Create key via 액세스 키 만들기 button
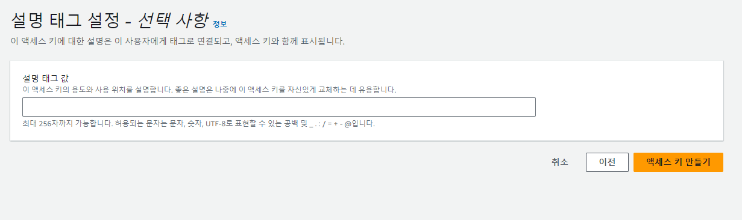The width and height of the screenshot is (742, 220). click(x=678, y=162)
